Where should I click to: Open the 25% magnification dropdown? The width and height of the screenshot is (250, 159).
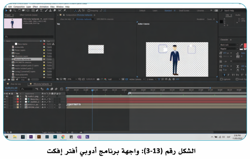pos(72,79)
